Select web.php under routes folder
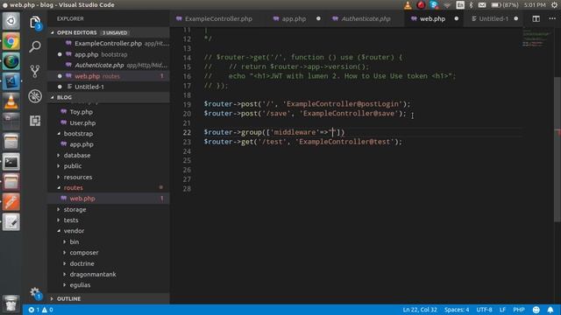This screenshot has height=315, width=561. click(109, 199)
